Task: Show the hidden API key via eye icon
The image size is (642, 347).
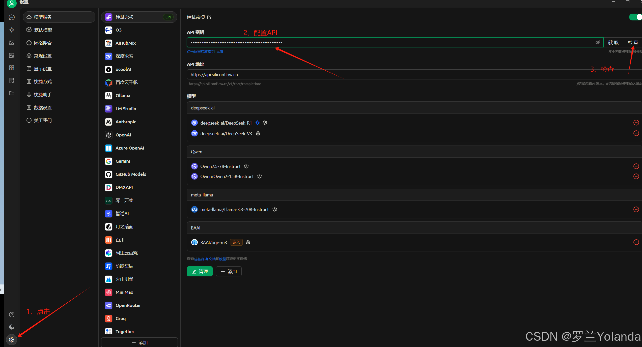Action: [x=598, y=42]
